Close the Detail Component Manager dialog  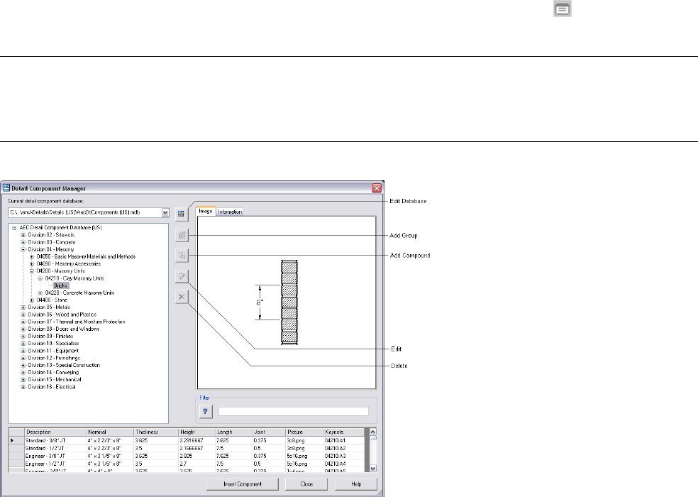coord(377,188)
